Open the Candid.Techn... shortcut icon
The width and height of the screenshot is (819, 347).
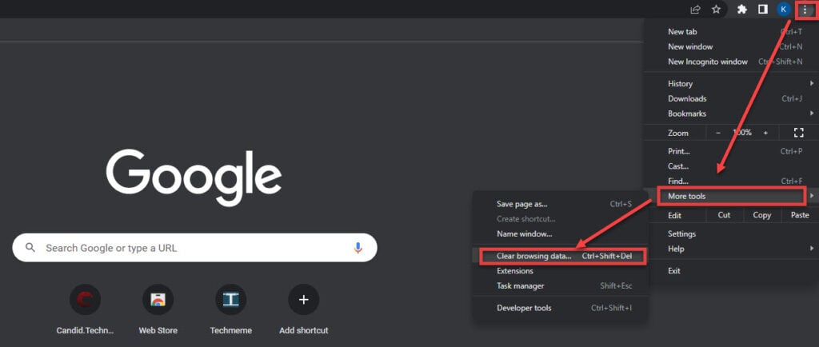[x=85, y=300]
